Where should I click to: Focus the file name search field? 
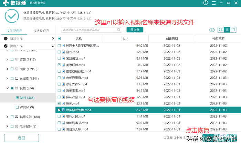(x=92, y=30)
